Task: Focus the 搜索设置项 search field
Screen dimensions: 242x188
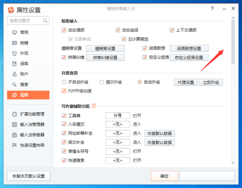Action: point(28,21)
